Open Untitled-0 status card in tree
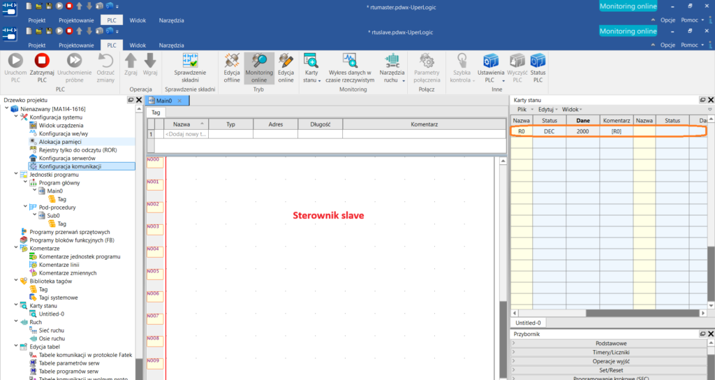 (52, 314)
